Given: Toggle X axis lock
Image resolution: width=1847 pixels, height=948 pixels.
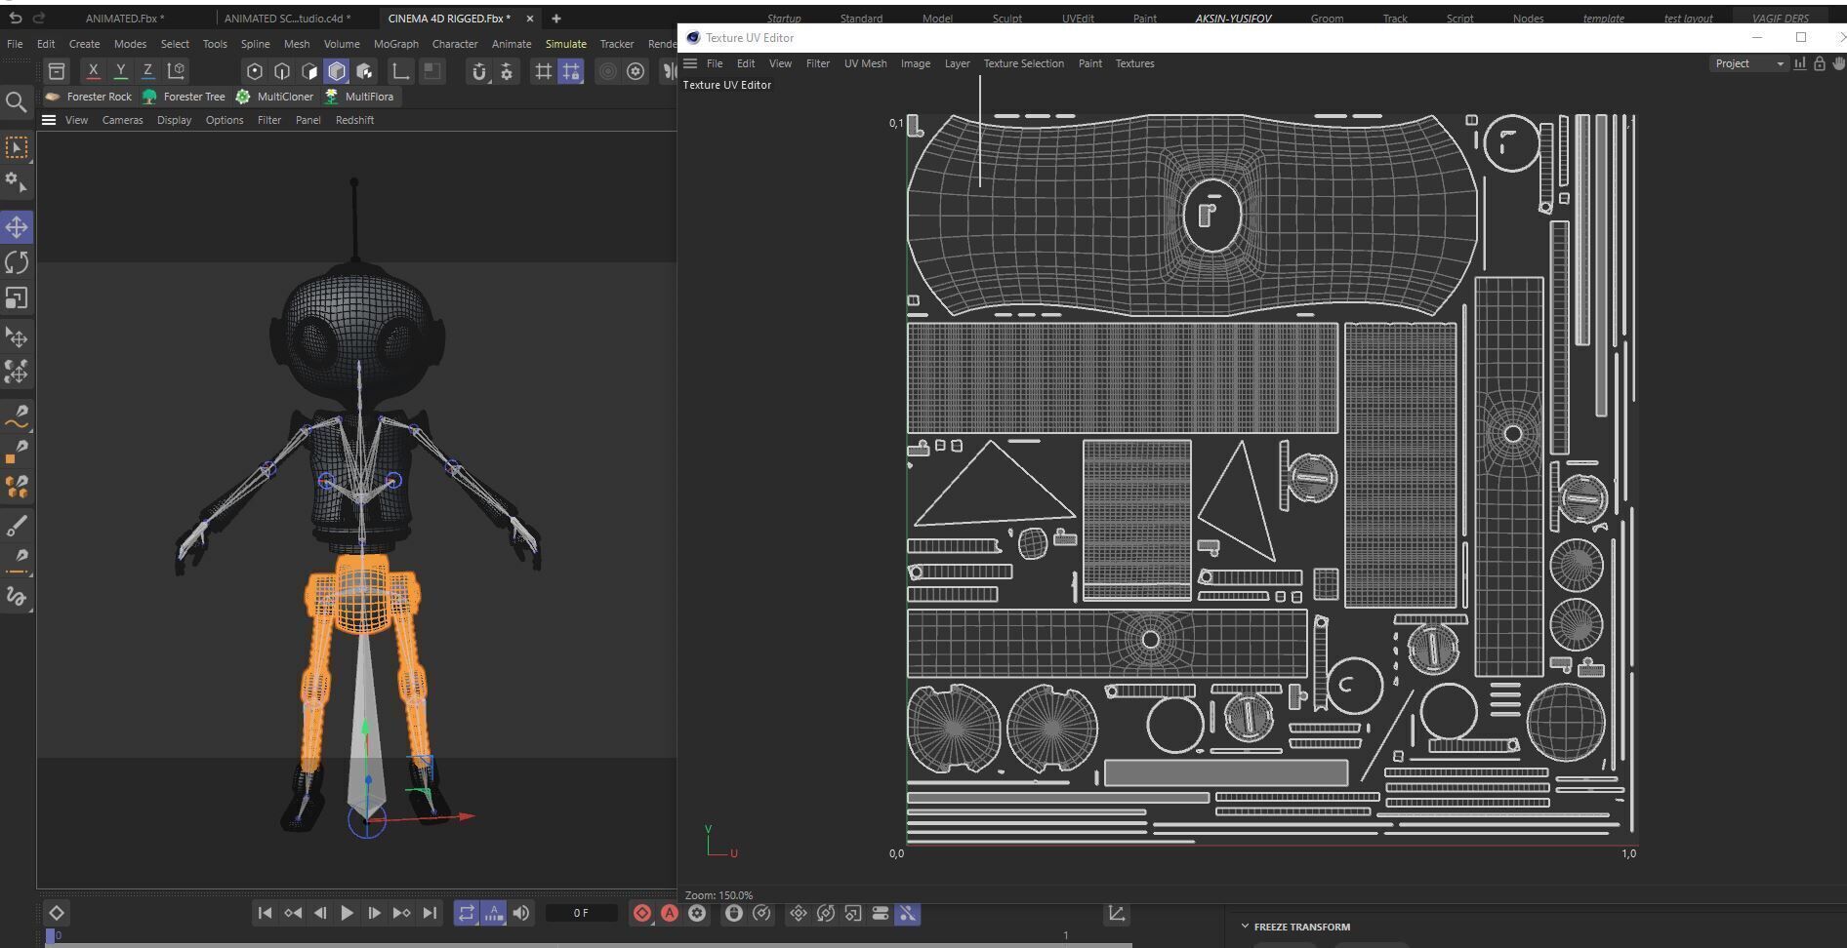Looking at the screenshot, I should [93, 70].
